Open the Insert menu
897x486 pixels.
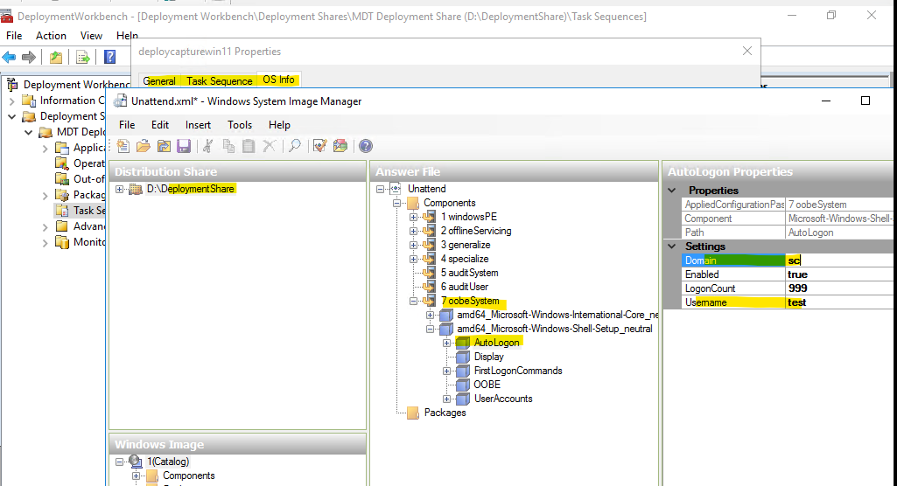[198, 125]
